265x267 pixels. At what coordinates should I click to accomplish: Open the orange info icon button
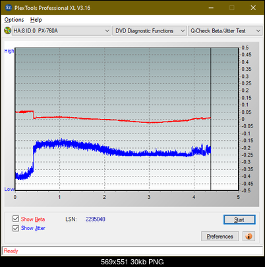tap(249, 237)
